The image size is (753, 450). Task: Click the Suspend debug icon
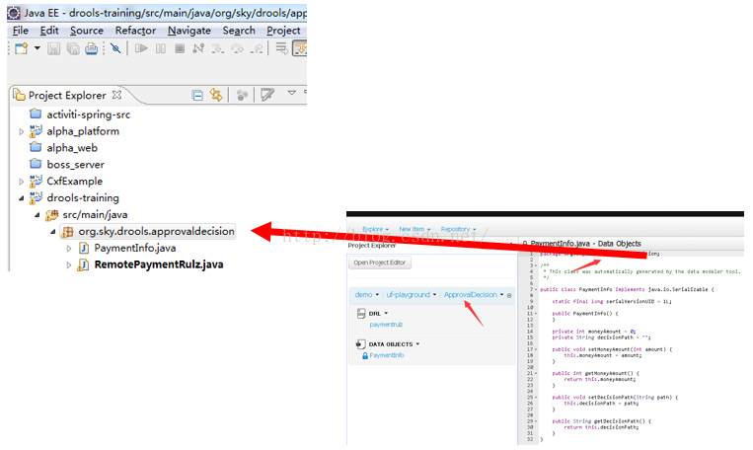(161, 48)
